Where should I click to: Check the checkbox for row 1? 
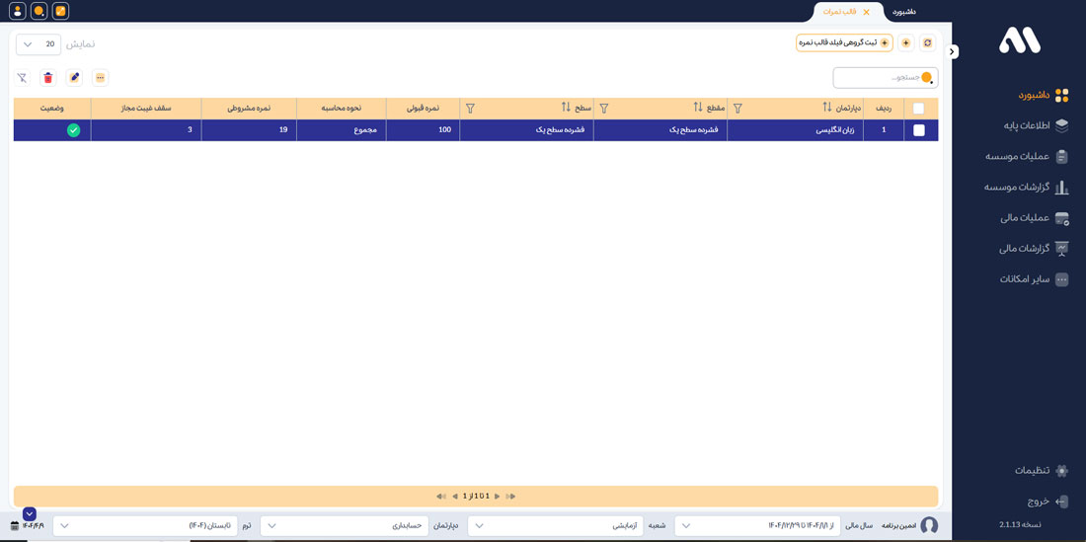click(x=918, y=130)
